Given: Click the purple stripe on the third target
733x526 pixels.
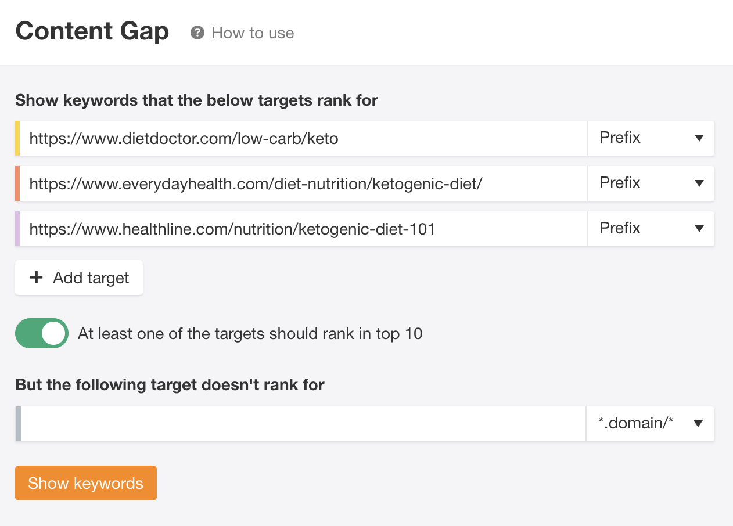Looking at the screenshot, I should point(17,229).
